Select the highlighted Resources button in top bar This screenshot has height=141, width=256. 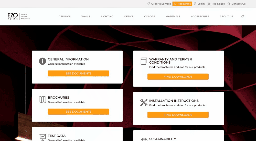pyautogui.click(x=182, y=4)
